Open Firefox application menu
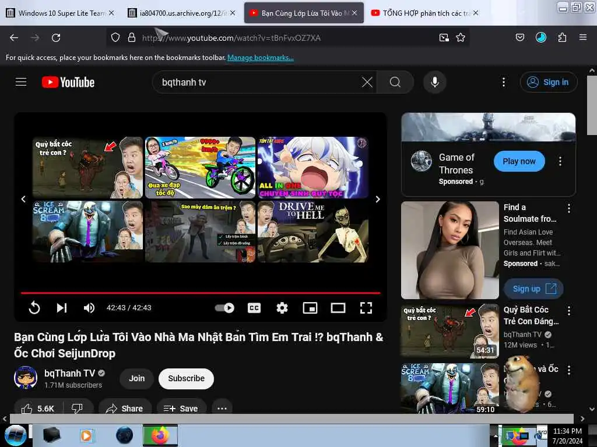 coord(583,38)
